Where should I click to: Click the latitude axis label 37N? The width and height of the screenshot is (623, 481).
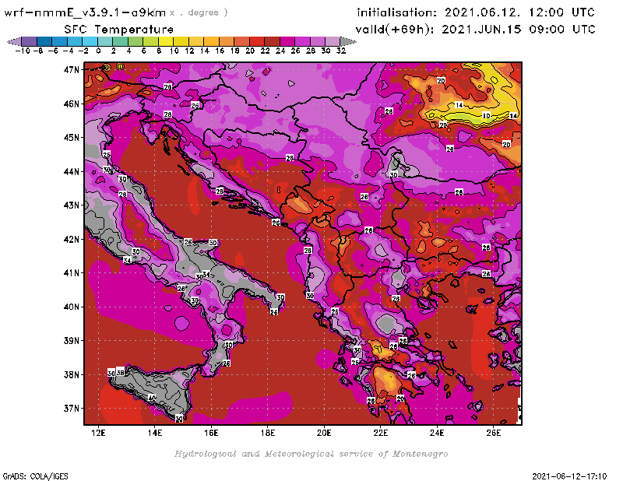pos(72,409)
